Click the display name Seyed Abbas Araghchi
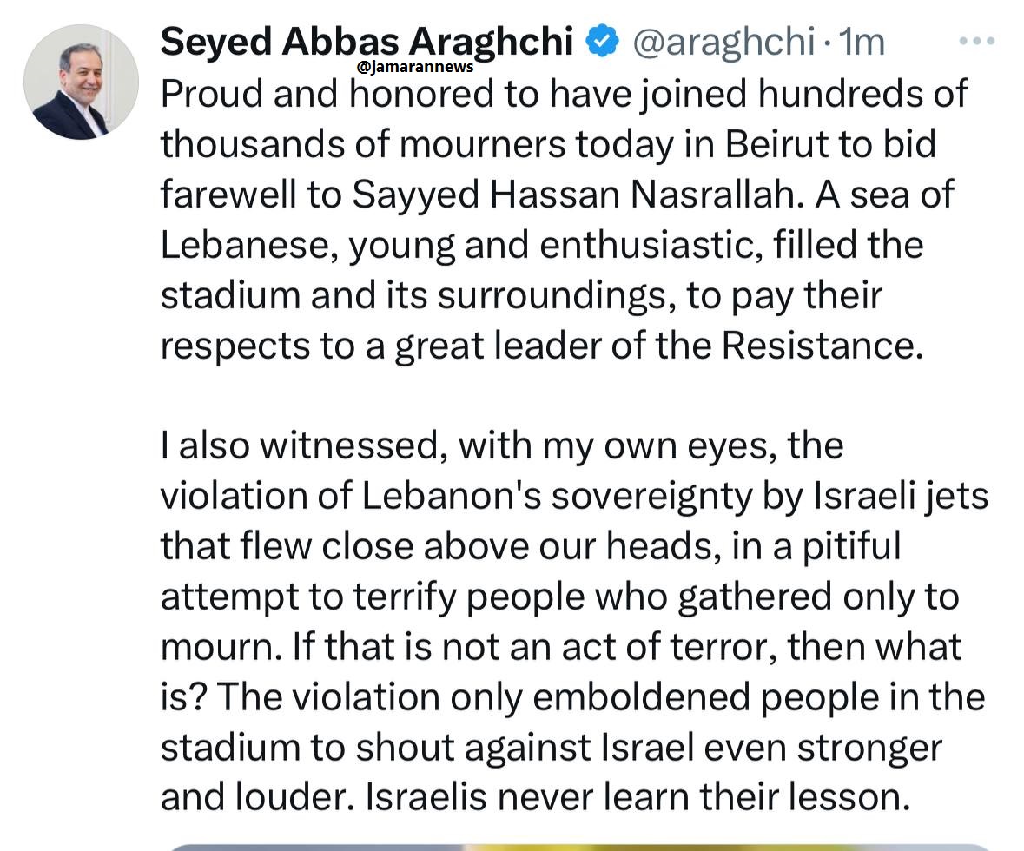 click(x=366, y=39)
